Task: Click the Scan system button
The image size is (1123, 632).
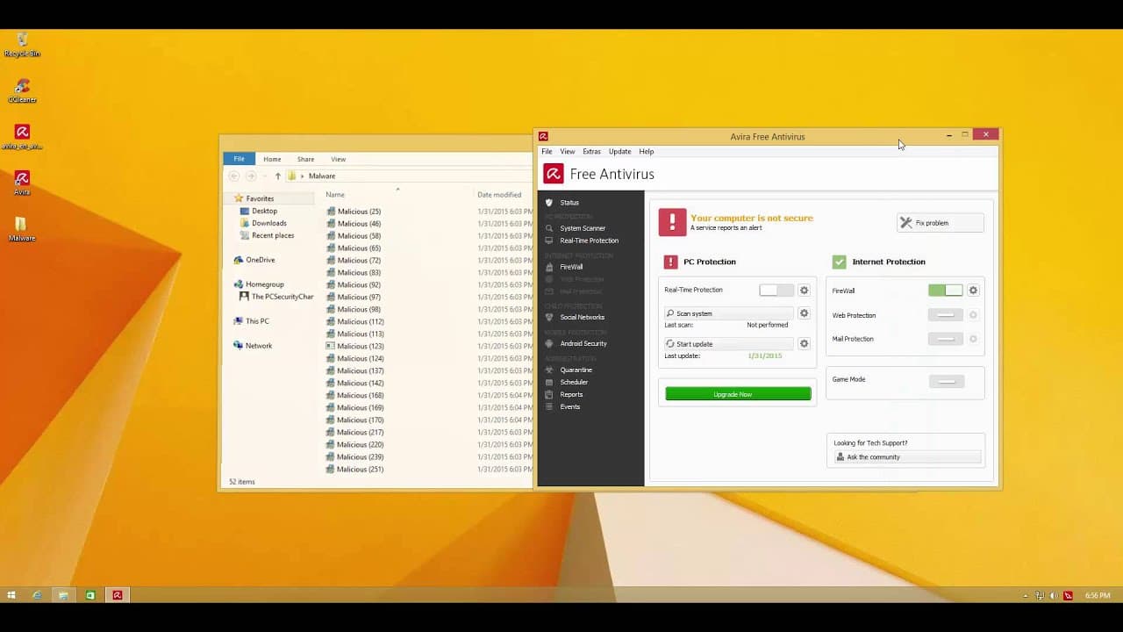Action: pyautogui.click(x=728, y=313)
